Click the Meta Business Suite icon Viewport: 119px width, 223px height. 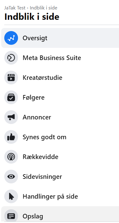[11, 58]
